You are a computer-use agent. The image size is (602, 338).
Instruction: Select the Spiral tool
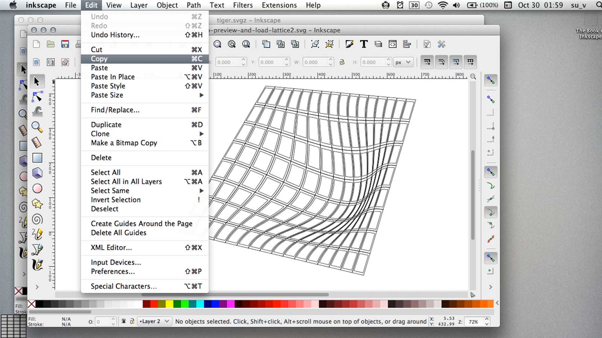click(37, 219)
